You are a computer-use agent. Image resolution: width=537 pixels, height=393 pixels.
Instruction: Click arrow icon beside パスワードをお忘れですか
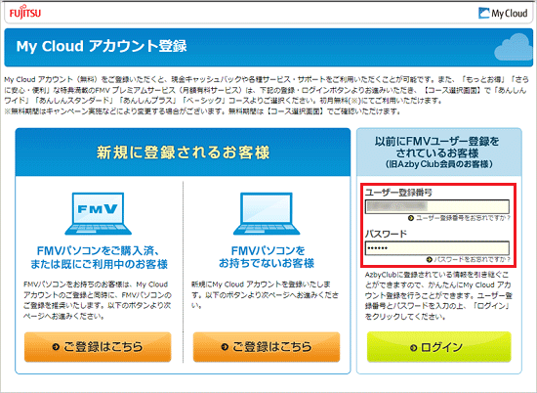point(430,260)
